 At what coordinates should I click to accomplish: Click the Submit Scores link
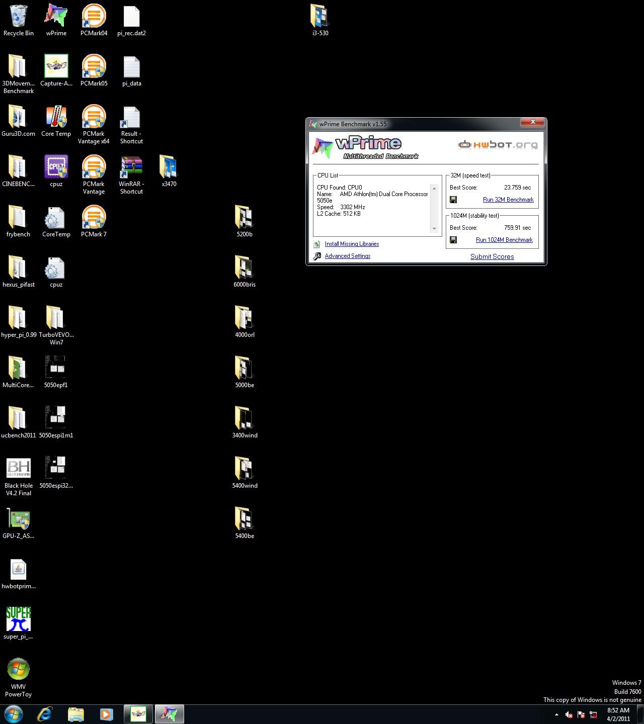[x=492, y=256]
